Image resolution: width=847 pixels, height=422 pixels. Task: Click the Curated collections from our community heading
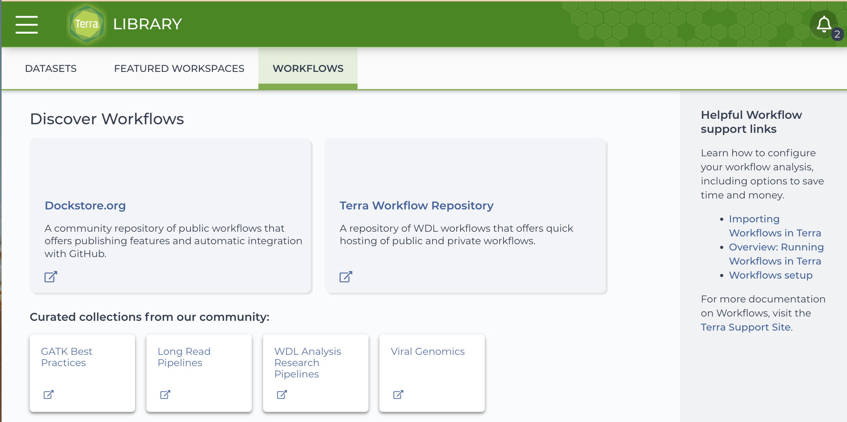click(149, 317)
